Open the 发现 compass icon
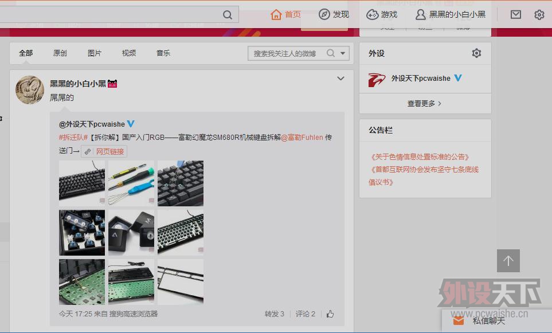The height and width of the screenshot is (333, 552). pos(324,14)
